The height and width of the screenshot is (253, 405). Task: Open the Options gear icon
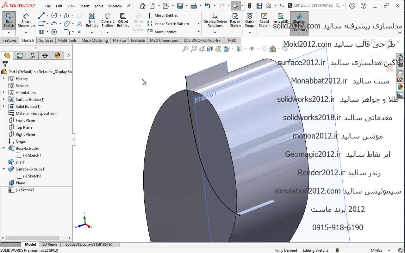[x=269, y=6]
